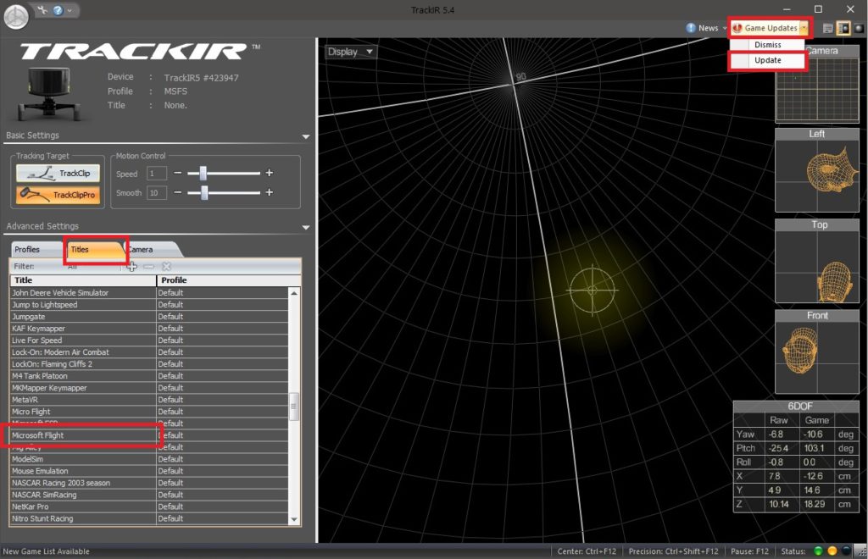Select the Mouse Emulation title
Viewport: 868px width, 559px height.
(x=83, y=471)
